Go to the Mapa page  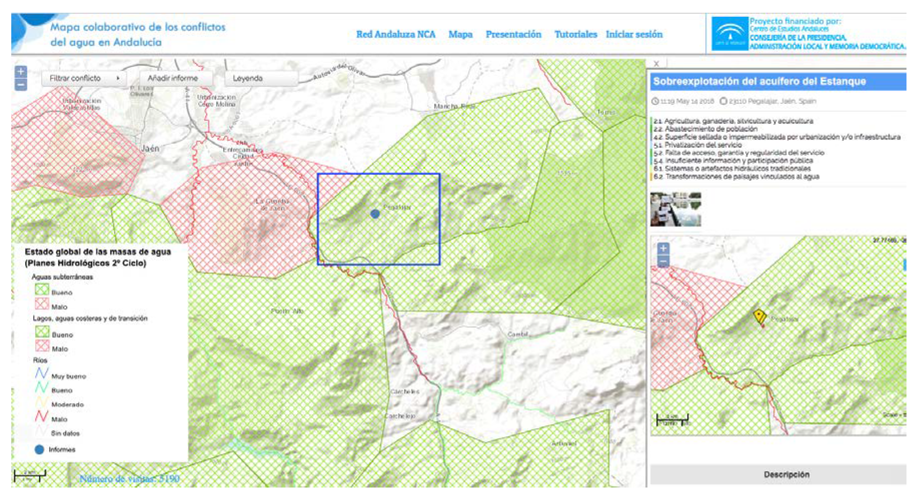(x=461, y=35)
